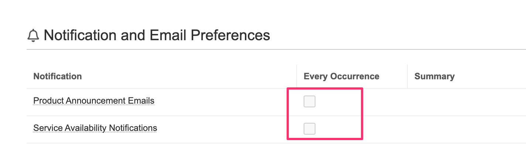Click the Every Occurrence column header
526x149 pixels.
(341, 76)
